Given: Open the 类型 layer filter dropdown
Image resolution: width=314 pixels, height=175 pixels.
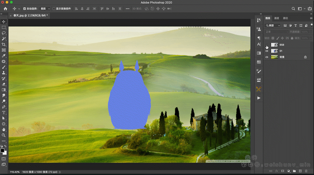Looking at the screenshot, I should point(273,25).
